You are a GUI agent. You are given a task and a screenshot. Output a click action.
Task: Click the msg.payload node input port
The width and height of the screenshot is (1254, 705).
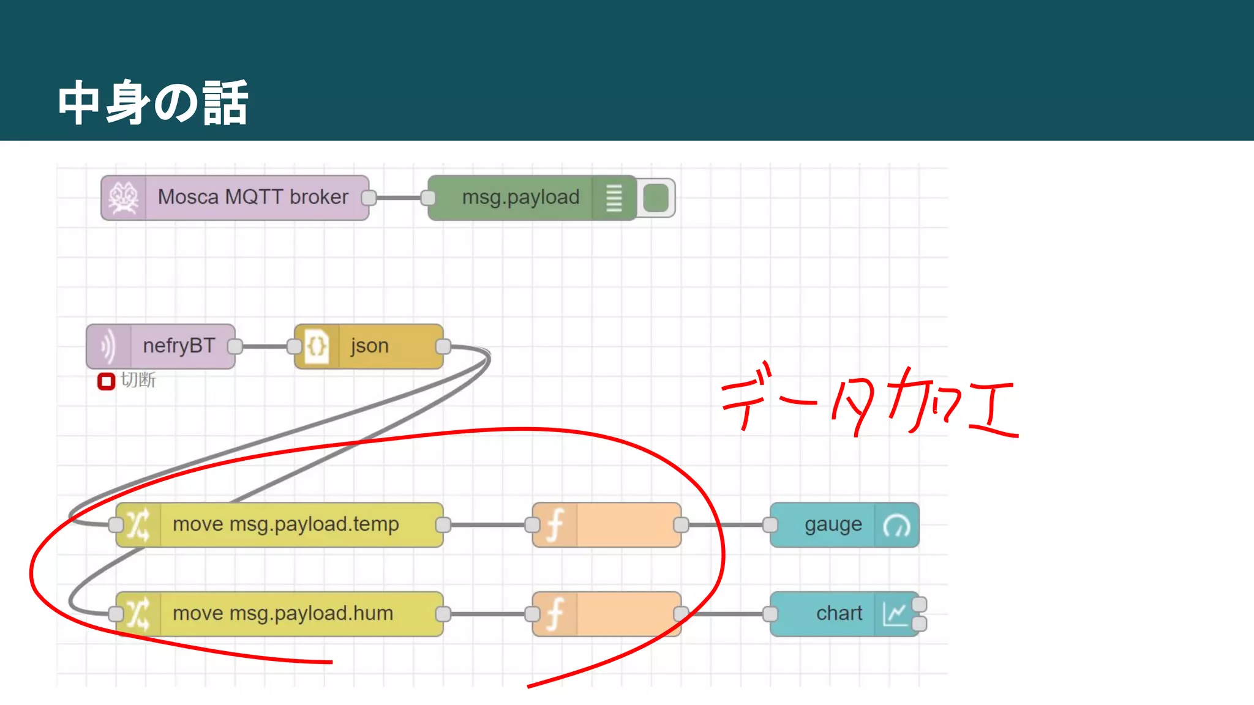[x=428, y=198]
